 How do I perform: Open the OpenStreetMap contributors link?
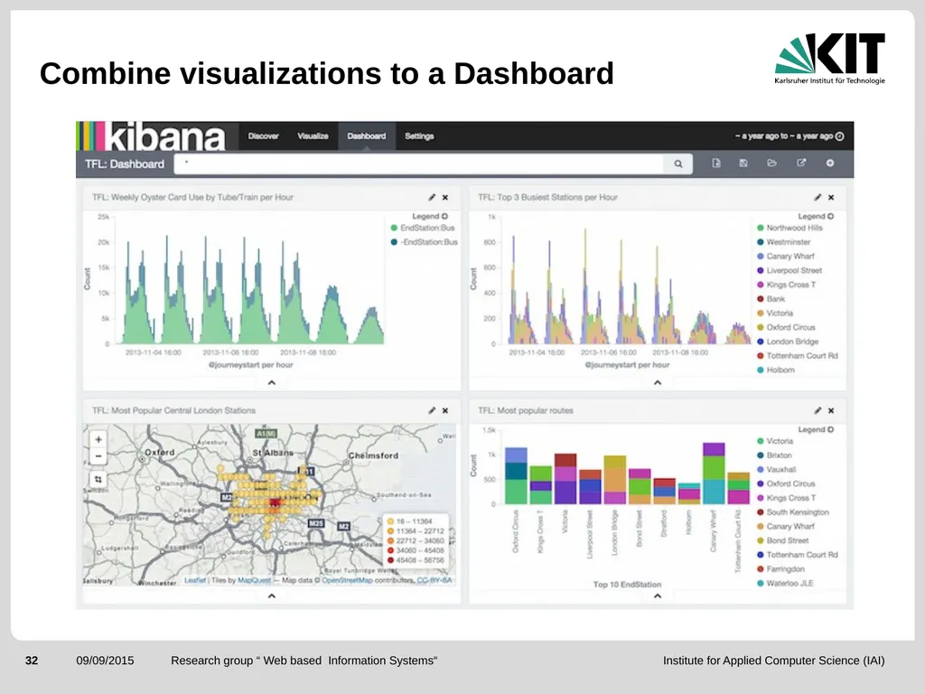coord(347,580)
